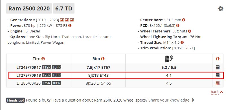Click info icon in Tire column header
The width and height of the screenshot is (237, 110).
coord(43,59)
